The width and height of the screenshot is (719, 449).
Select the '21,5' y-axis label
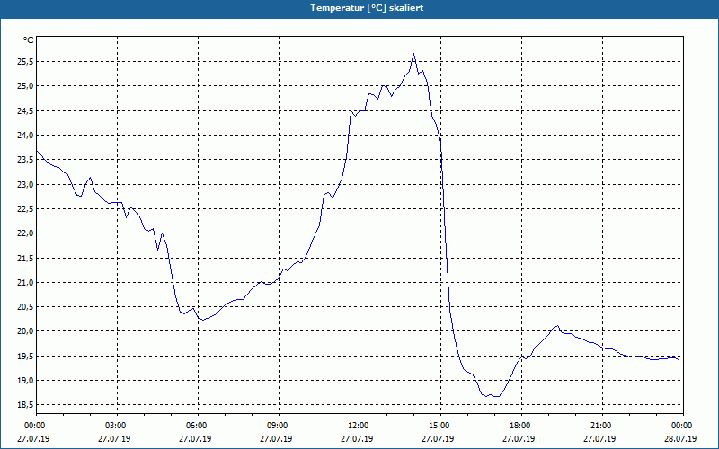[25, 259]
